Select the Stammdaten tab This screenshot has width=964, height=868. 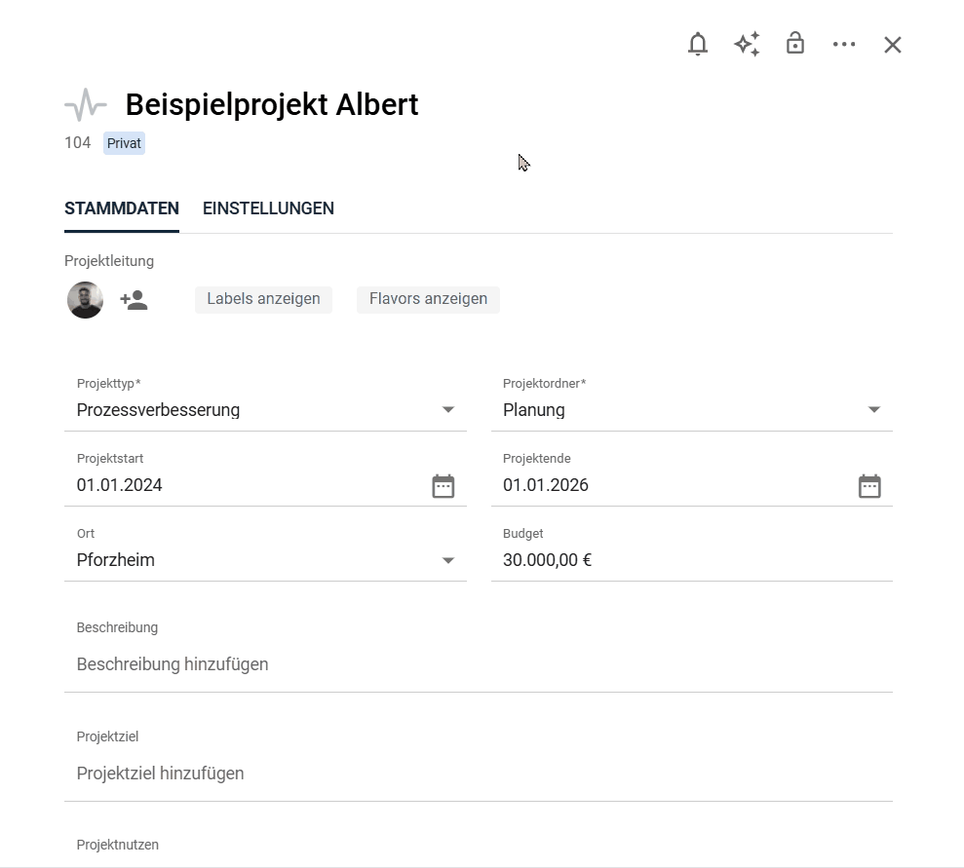pyautogui.click(x=122, y=208)
